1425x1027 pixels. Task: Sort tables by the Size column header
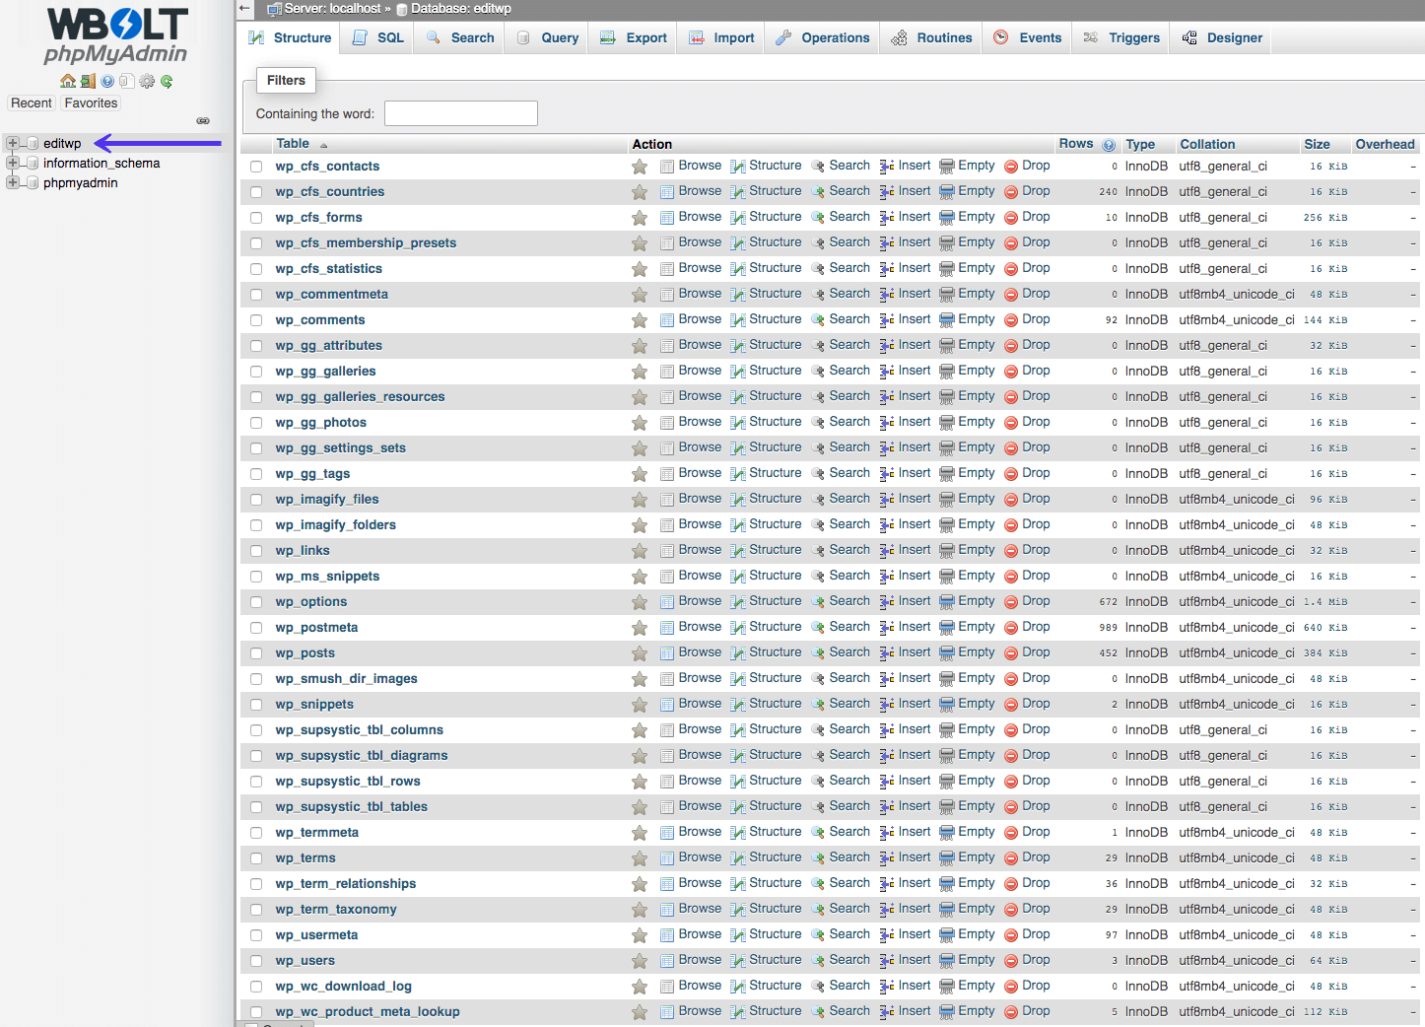pos(1316,145)
